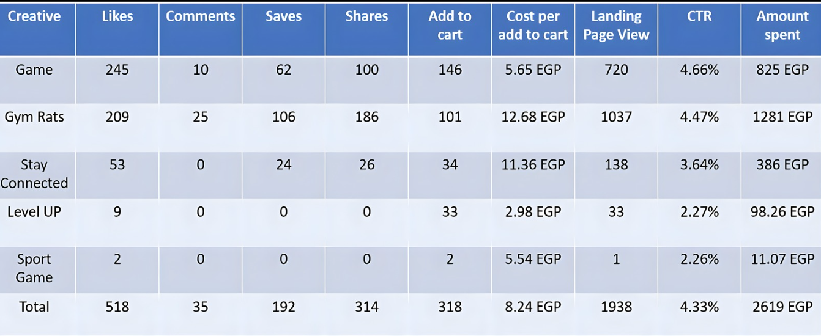Image resolution: width=821 pixels, height=336 pixels.
Task: Select the Total row label
Action: 34,307
